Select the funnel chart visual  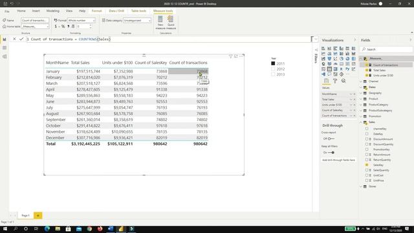[329, 59]
